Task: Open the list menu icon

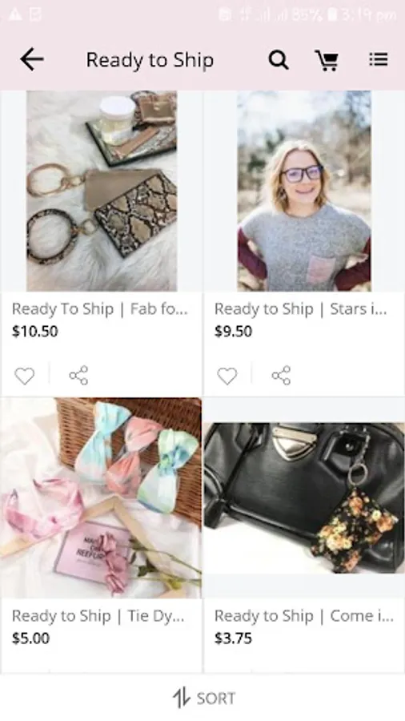Action: 379,59
